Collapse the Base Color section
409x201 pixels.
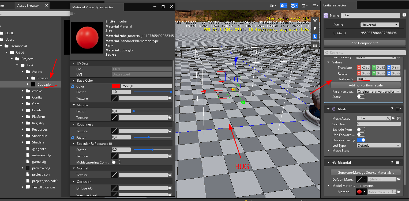(x=74, y=80)
